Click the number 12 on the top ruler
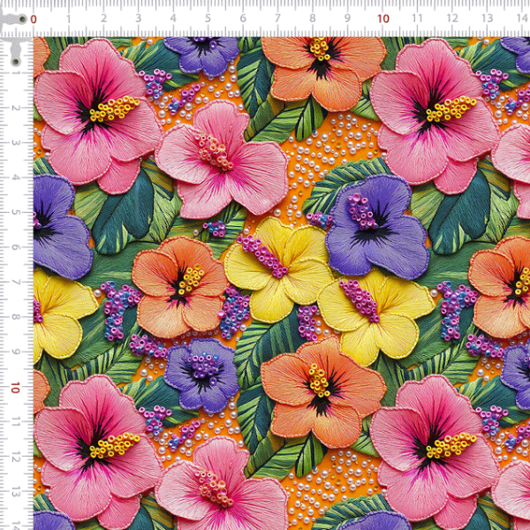530x530 pixels. coord(452,19)
